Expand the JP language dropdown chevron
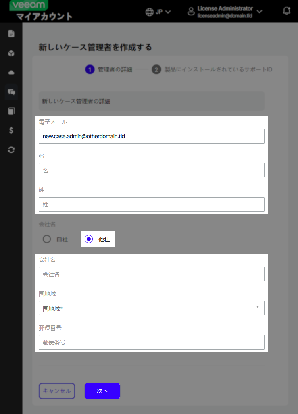This screenshot has width=298, height=414. (x=168, y=12)
